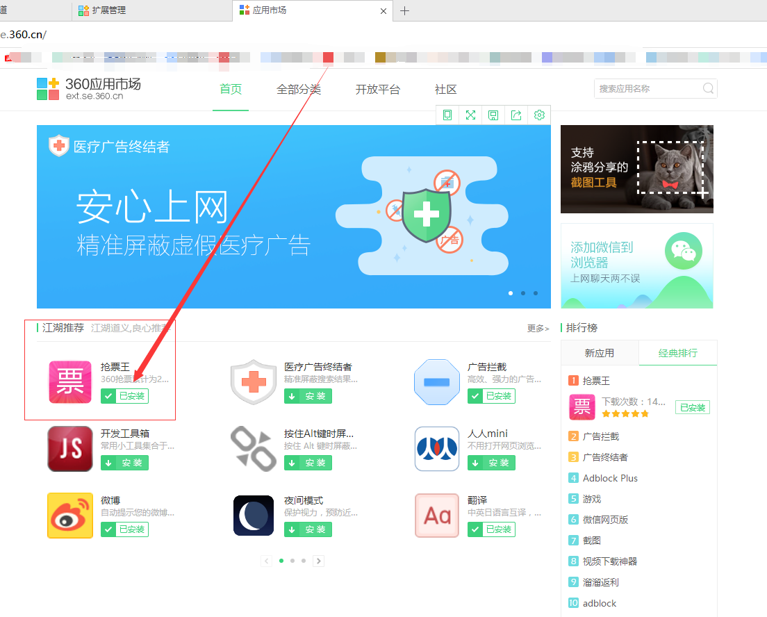The image size is (767, 617).
Task: Switch to the 全部分类 navigation tab
Action: pos(299,89)
